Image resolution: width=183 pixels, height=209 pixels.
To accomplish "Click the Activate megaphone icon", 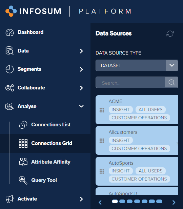I will tap(9, 199).
